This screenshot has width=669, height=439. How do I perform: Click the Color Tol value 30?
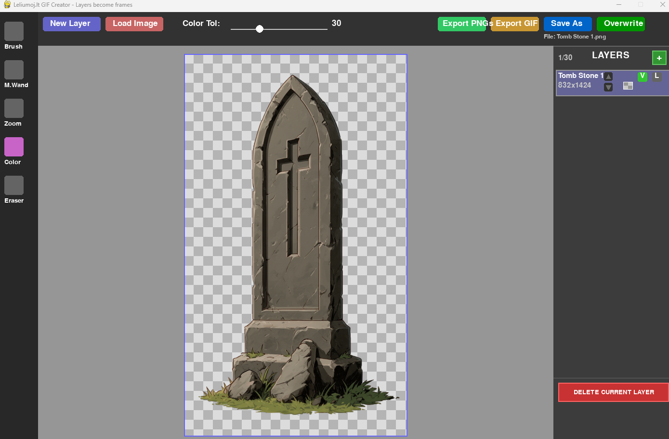tap(337, 23)
